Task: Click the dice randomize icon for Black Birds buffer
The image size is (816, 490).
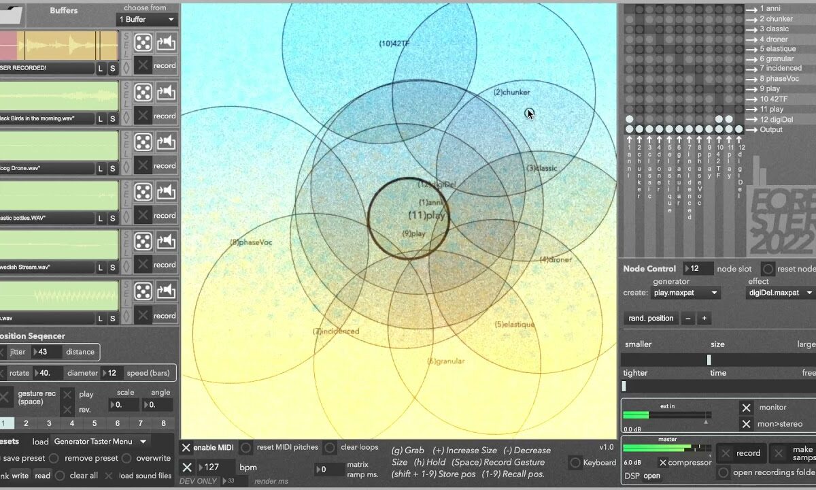Action: click(x=143, y=93)
